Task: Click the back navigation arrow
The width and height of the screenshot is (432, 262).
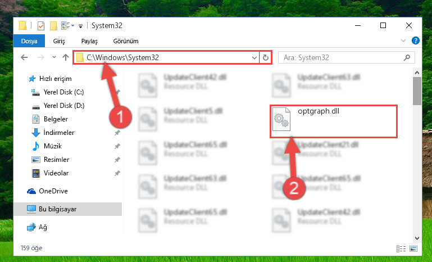Action: pos(24,57)
